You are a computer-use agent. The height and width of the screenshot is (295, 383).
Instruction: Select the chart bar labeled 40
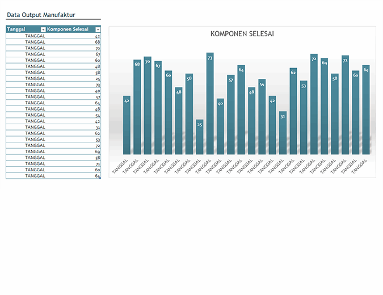click(x=220, y=127)
